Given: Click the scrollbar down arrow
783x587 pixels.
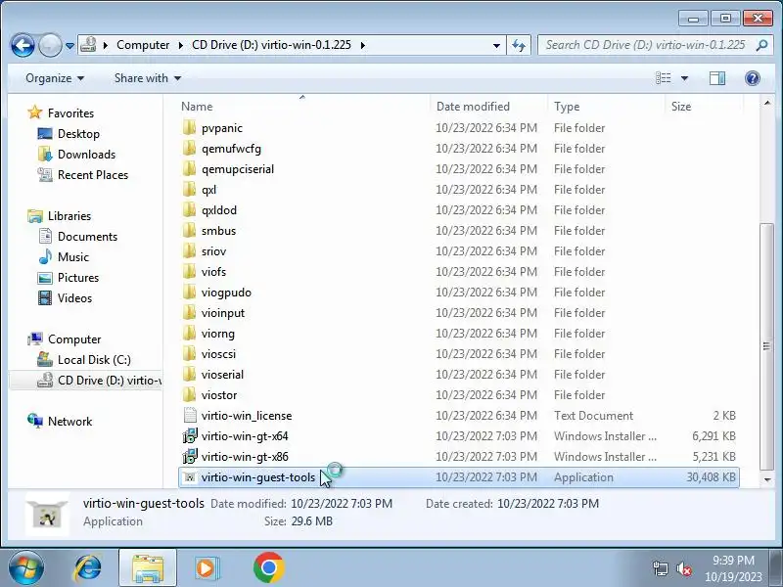Looking at the screenshot, I should (x=767, y=479).
